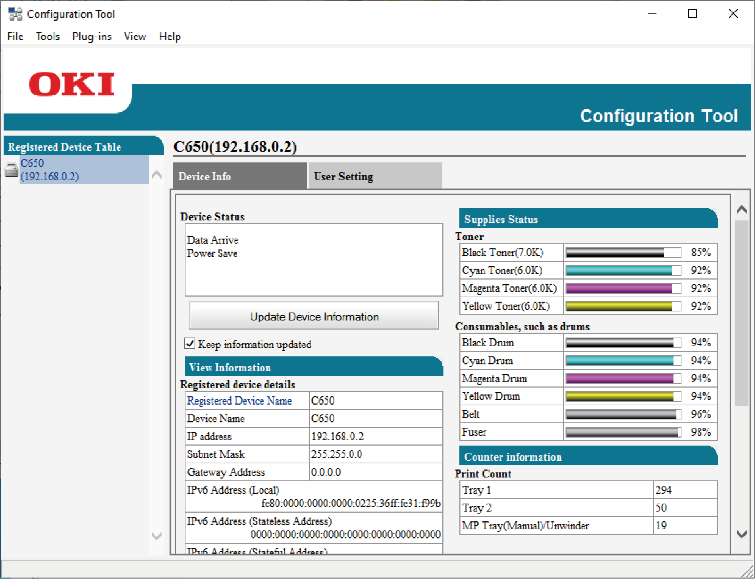Click the Registered Device Name link
755x579 pixels.
pos(239,401)
